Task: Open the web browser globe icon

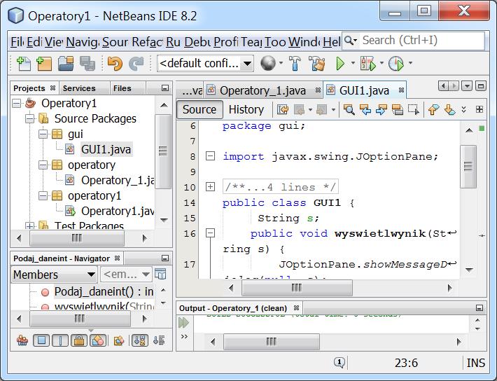Action: [268, 64]
